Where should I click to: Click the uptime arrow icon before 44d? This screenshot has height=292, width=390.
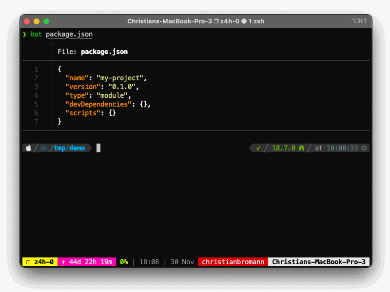click(x=63, y=262)
